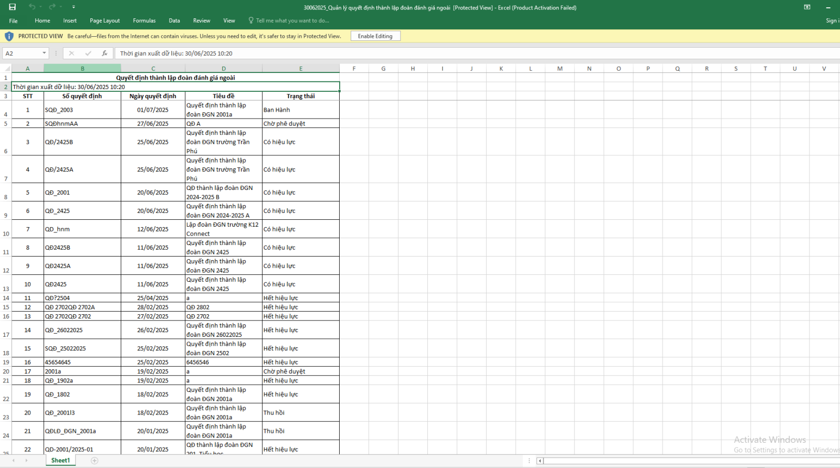Select the Sheet1 worksheet tab

pos(60,461)
